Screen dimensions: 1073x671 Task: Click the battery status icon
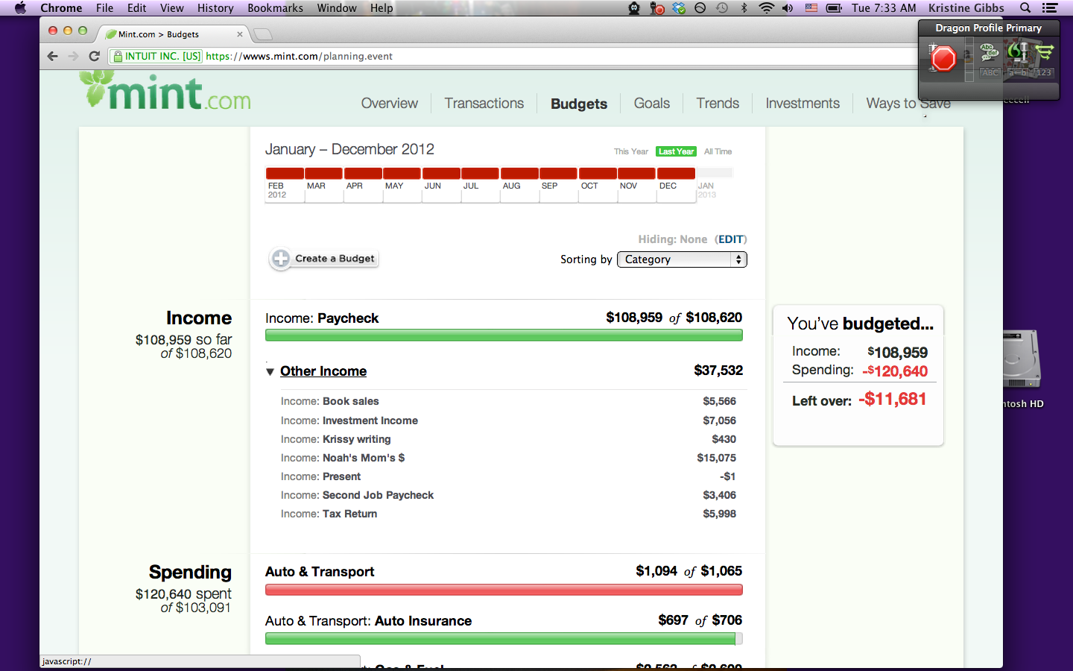point(835,8)
